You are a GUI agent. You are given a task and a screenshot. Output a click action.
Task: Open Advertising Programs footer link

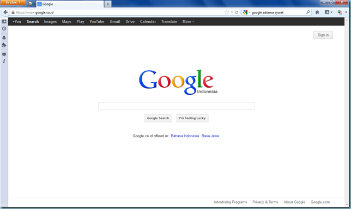click(x=230, y=202)
